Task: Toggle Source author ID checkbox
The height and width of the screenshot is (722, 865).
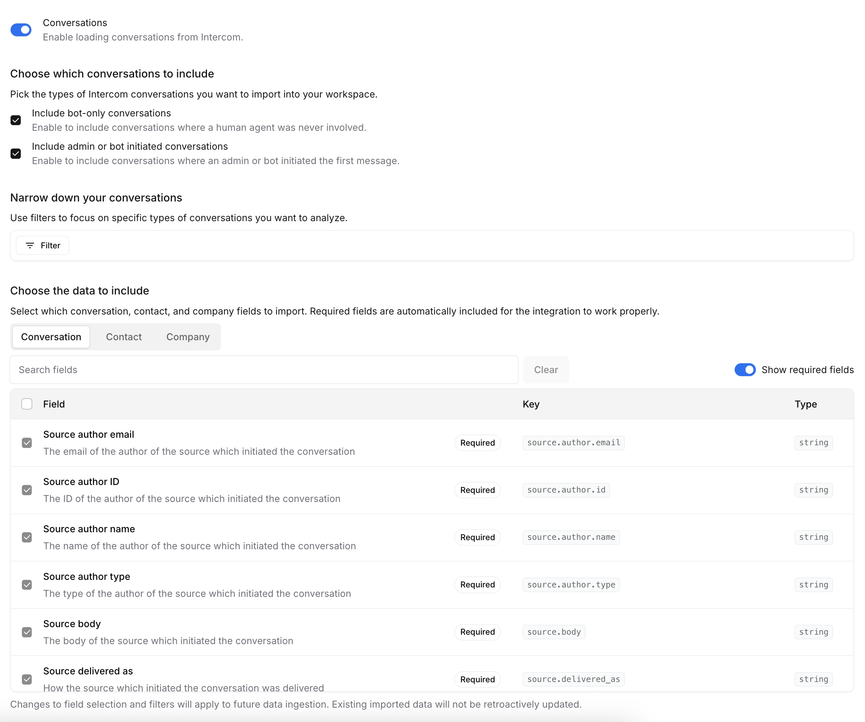Action: click(x=27, y=490)
